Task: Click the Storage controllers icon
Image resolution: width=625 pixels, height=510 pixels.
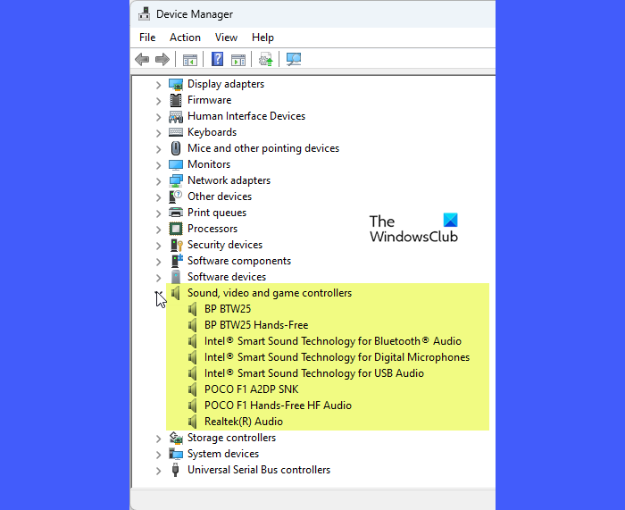Action: [x=175, y=438]
